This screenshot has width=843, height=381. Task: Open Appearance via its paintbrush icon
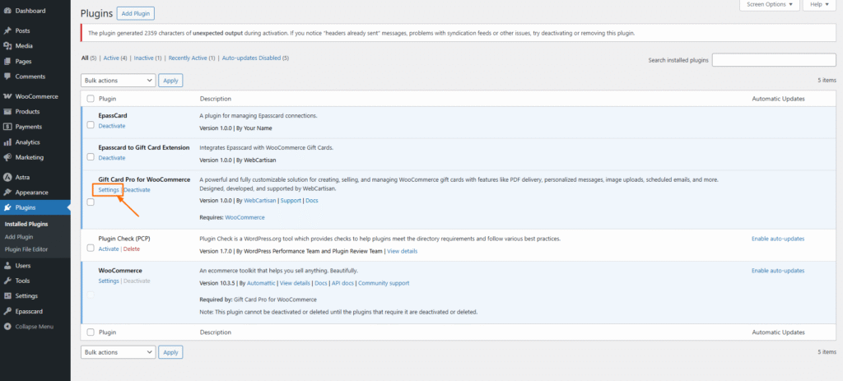point(7,193)
